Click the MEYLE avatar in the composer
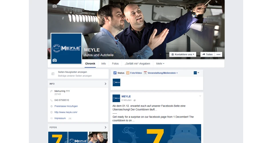 [x=116, y=82]
